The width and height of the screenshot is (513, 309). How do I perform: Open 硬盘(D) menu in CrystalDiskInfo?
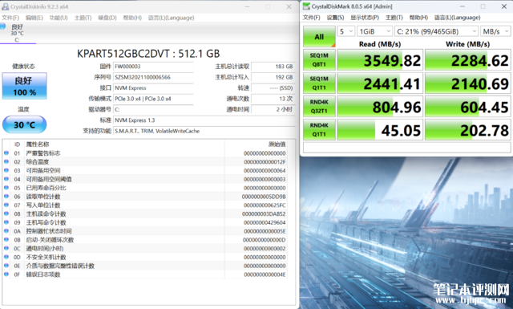pos(107,18)
